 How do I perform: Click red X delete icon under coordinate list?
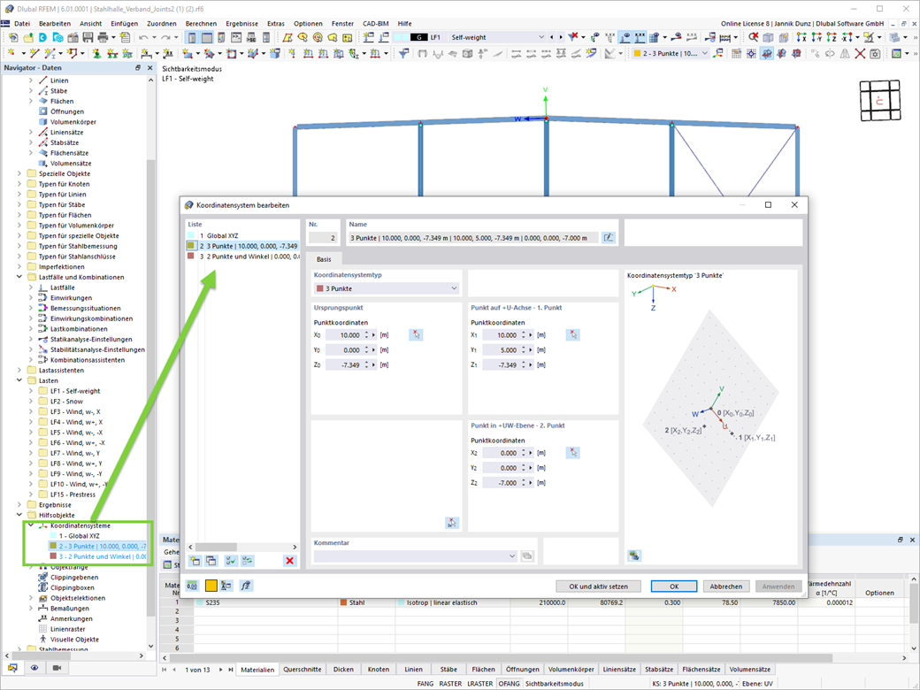tap(290, 561)
